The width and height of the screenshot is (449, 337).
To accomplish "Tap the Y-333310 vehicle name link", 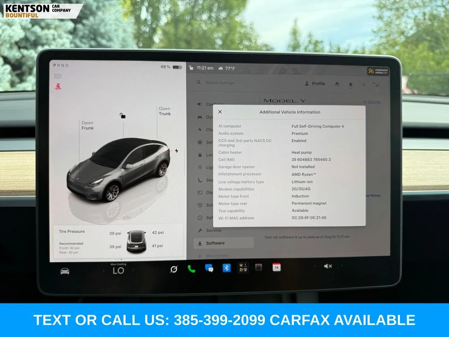I will (x=371, y=102).
